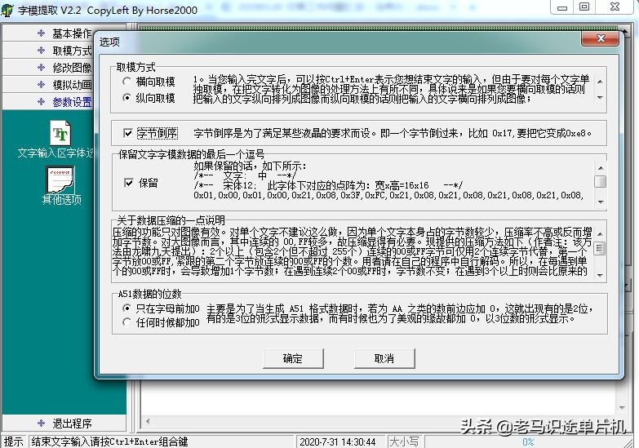Select 只在字母前加0 radio option
This screenshot has width=639, height=448.
pos(127,308)
